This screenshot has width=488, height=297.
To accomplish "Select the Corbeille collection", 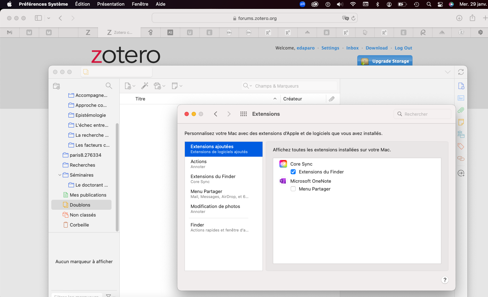I will 81,225.
